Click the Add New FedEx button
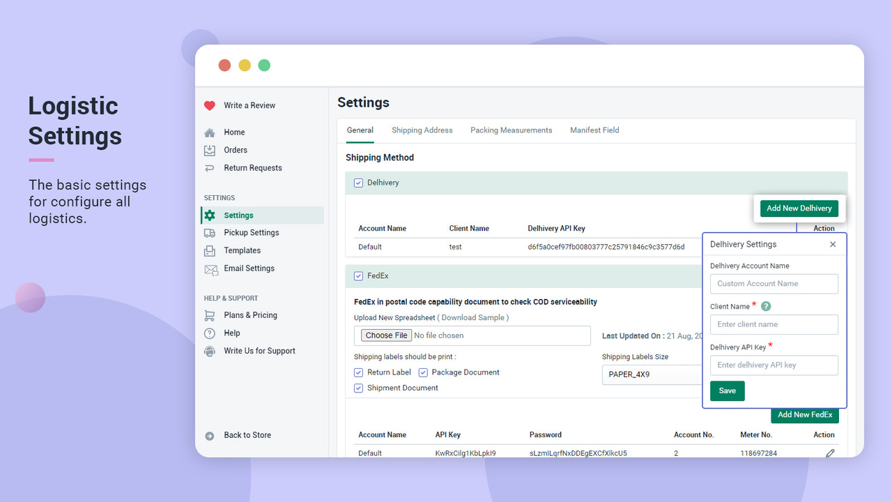 click(x=804, y=415)
